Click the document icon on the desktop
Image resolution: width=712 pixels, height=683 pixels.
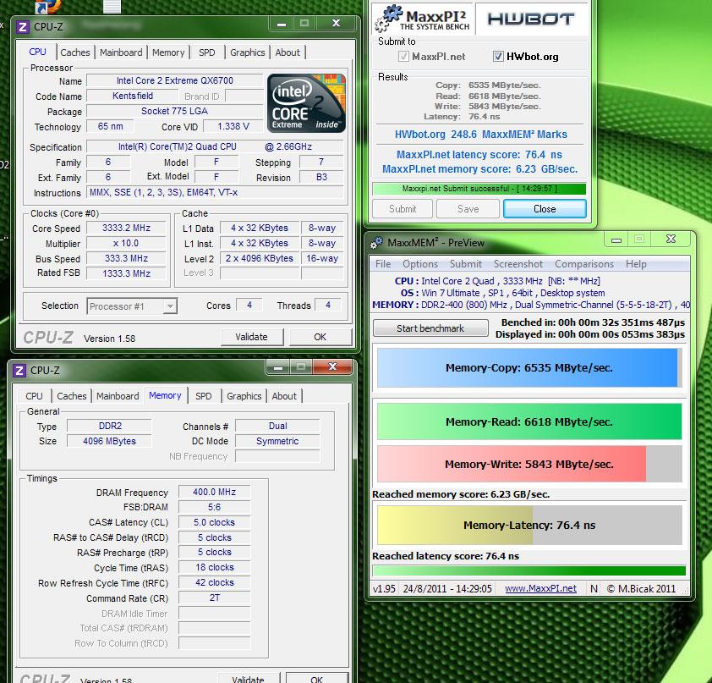pyautogui.click(x=112, y=5)
